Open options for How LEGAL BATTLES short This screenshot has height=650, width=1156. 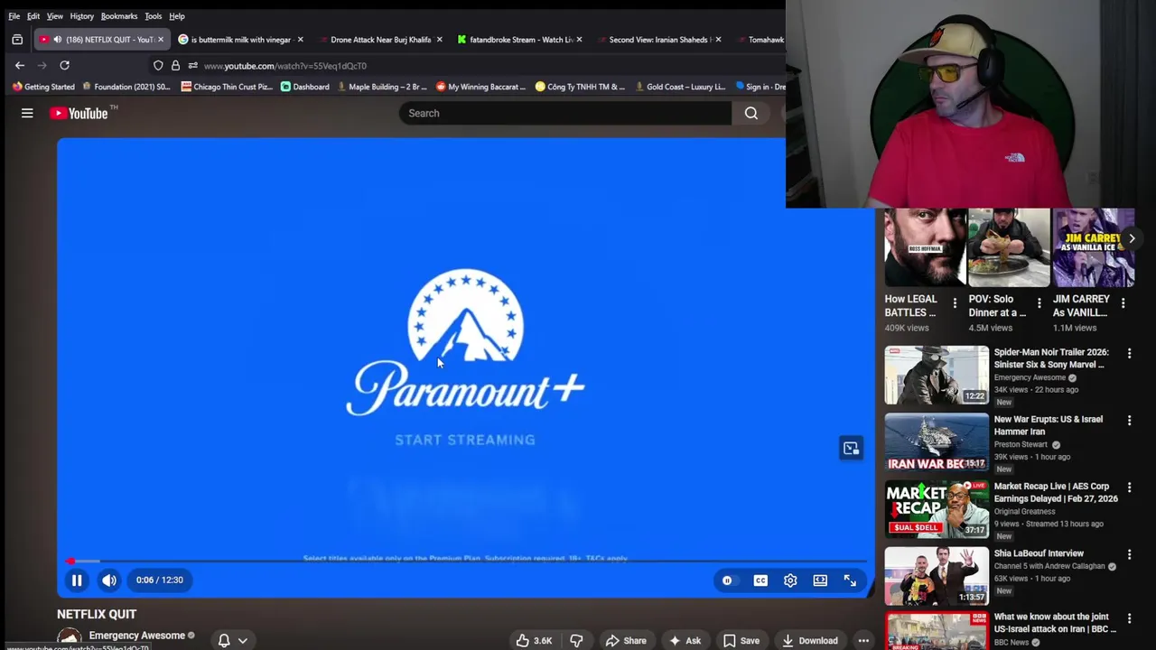955,303
